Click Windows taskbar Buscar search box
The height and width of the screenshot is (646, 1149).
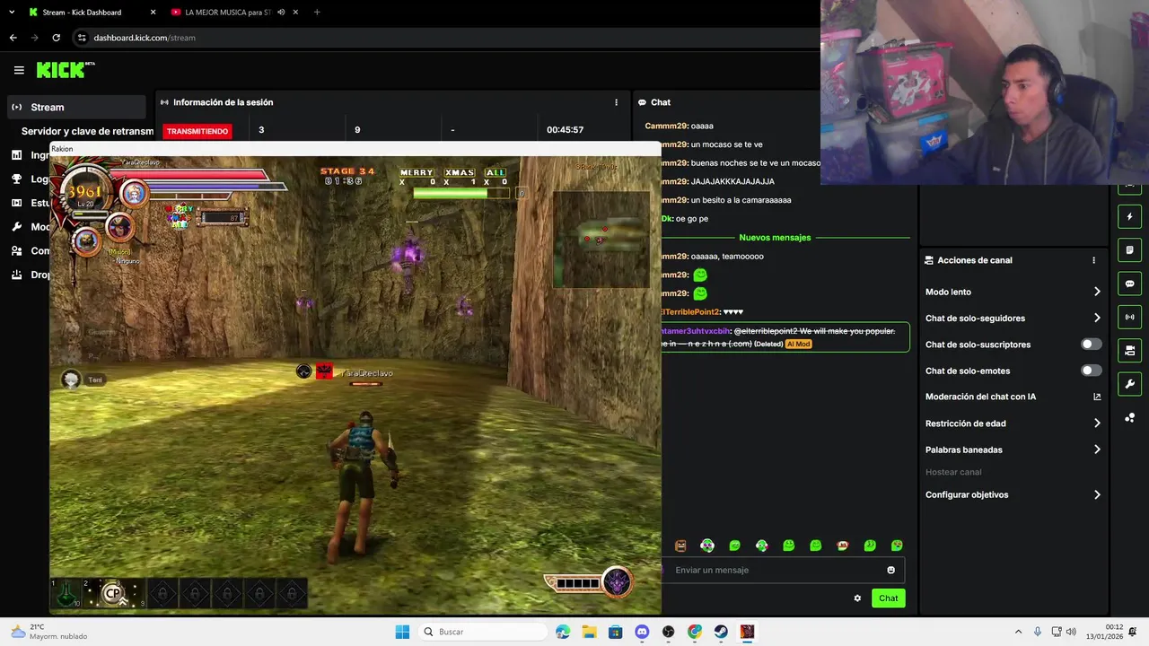tap(485, 632)
